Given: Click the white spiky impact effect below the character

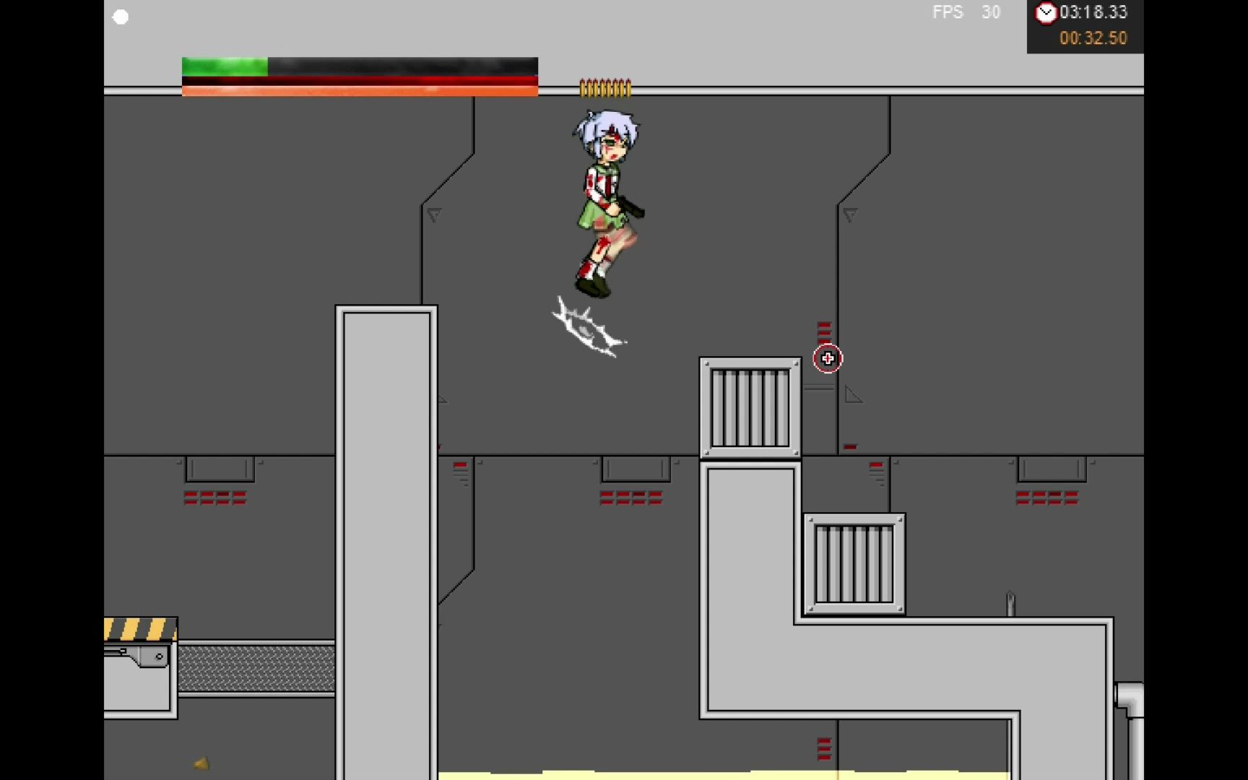Looking at the screenshot, I should (x=588, y=328).
